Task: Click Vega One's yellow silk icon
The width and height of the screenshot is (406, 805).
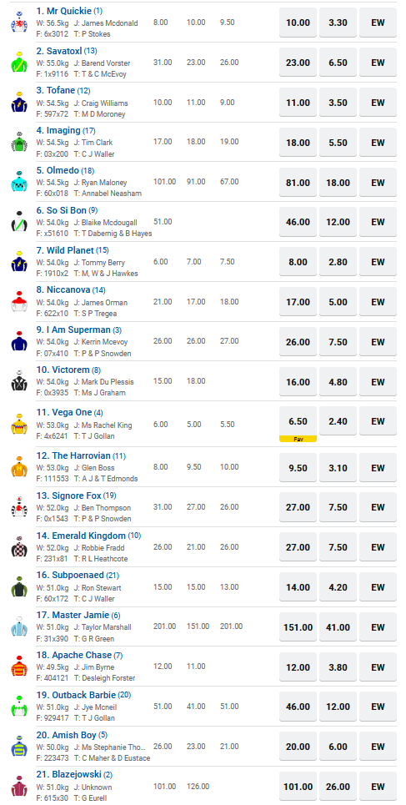Action: (19, 424)
